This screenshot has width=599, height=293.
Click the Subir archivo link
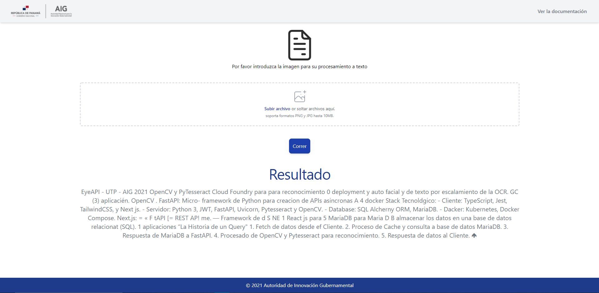click(277, 109)
